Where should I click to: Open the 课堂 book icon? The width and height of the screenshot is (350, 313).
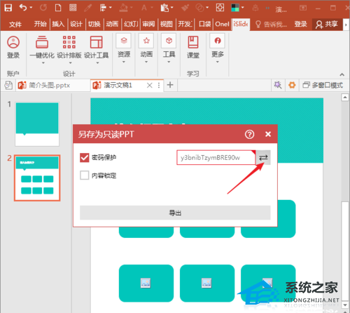pos(193,42)
